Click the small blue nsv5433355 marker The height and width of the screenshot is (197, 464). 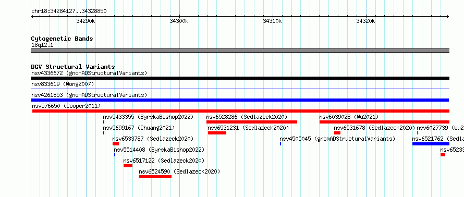pos(104,122)
